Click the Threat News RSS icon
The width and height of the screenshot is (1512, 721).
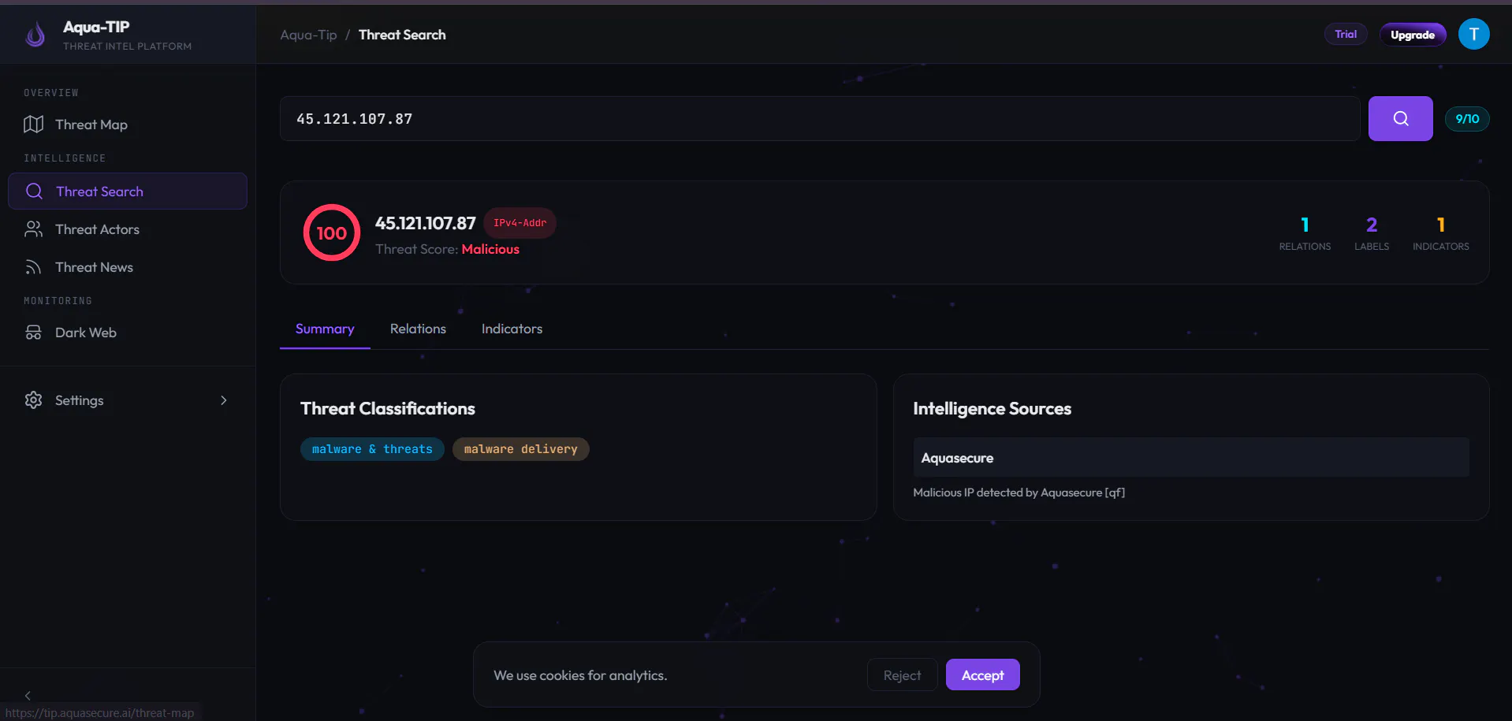[x=33, y=267]
